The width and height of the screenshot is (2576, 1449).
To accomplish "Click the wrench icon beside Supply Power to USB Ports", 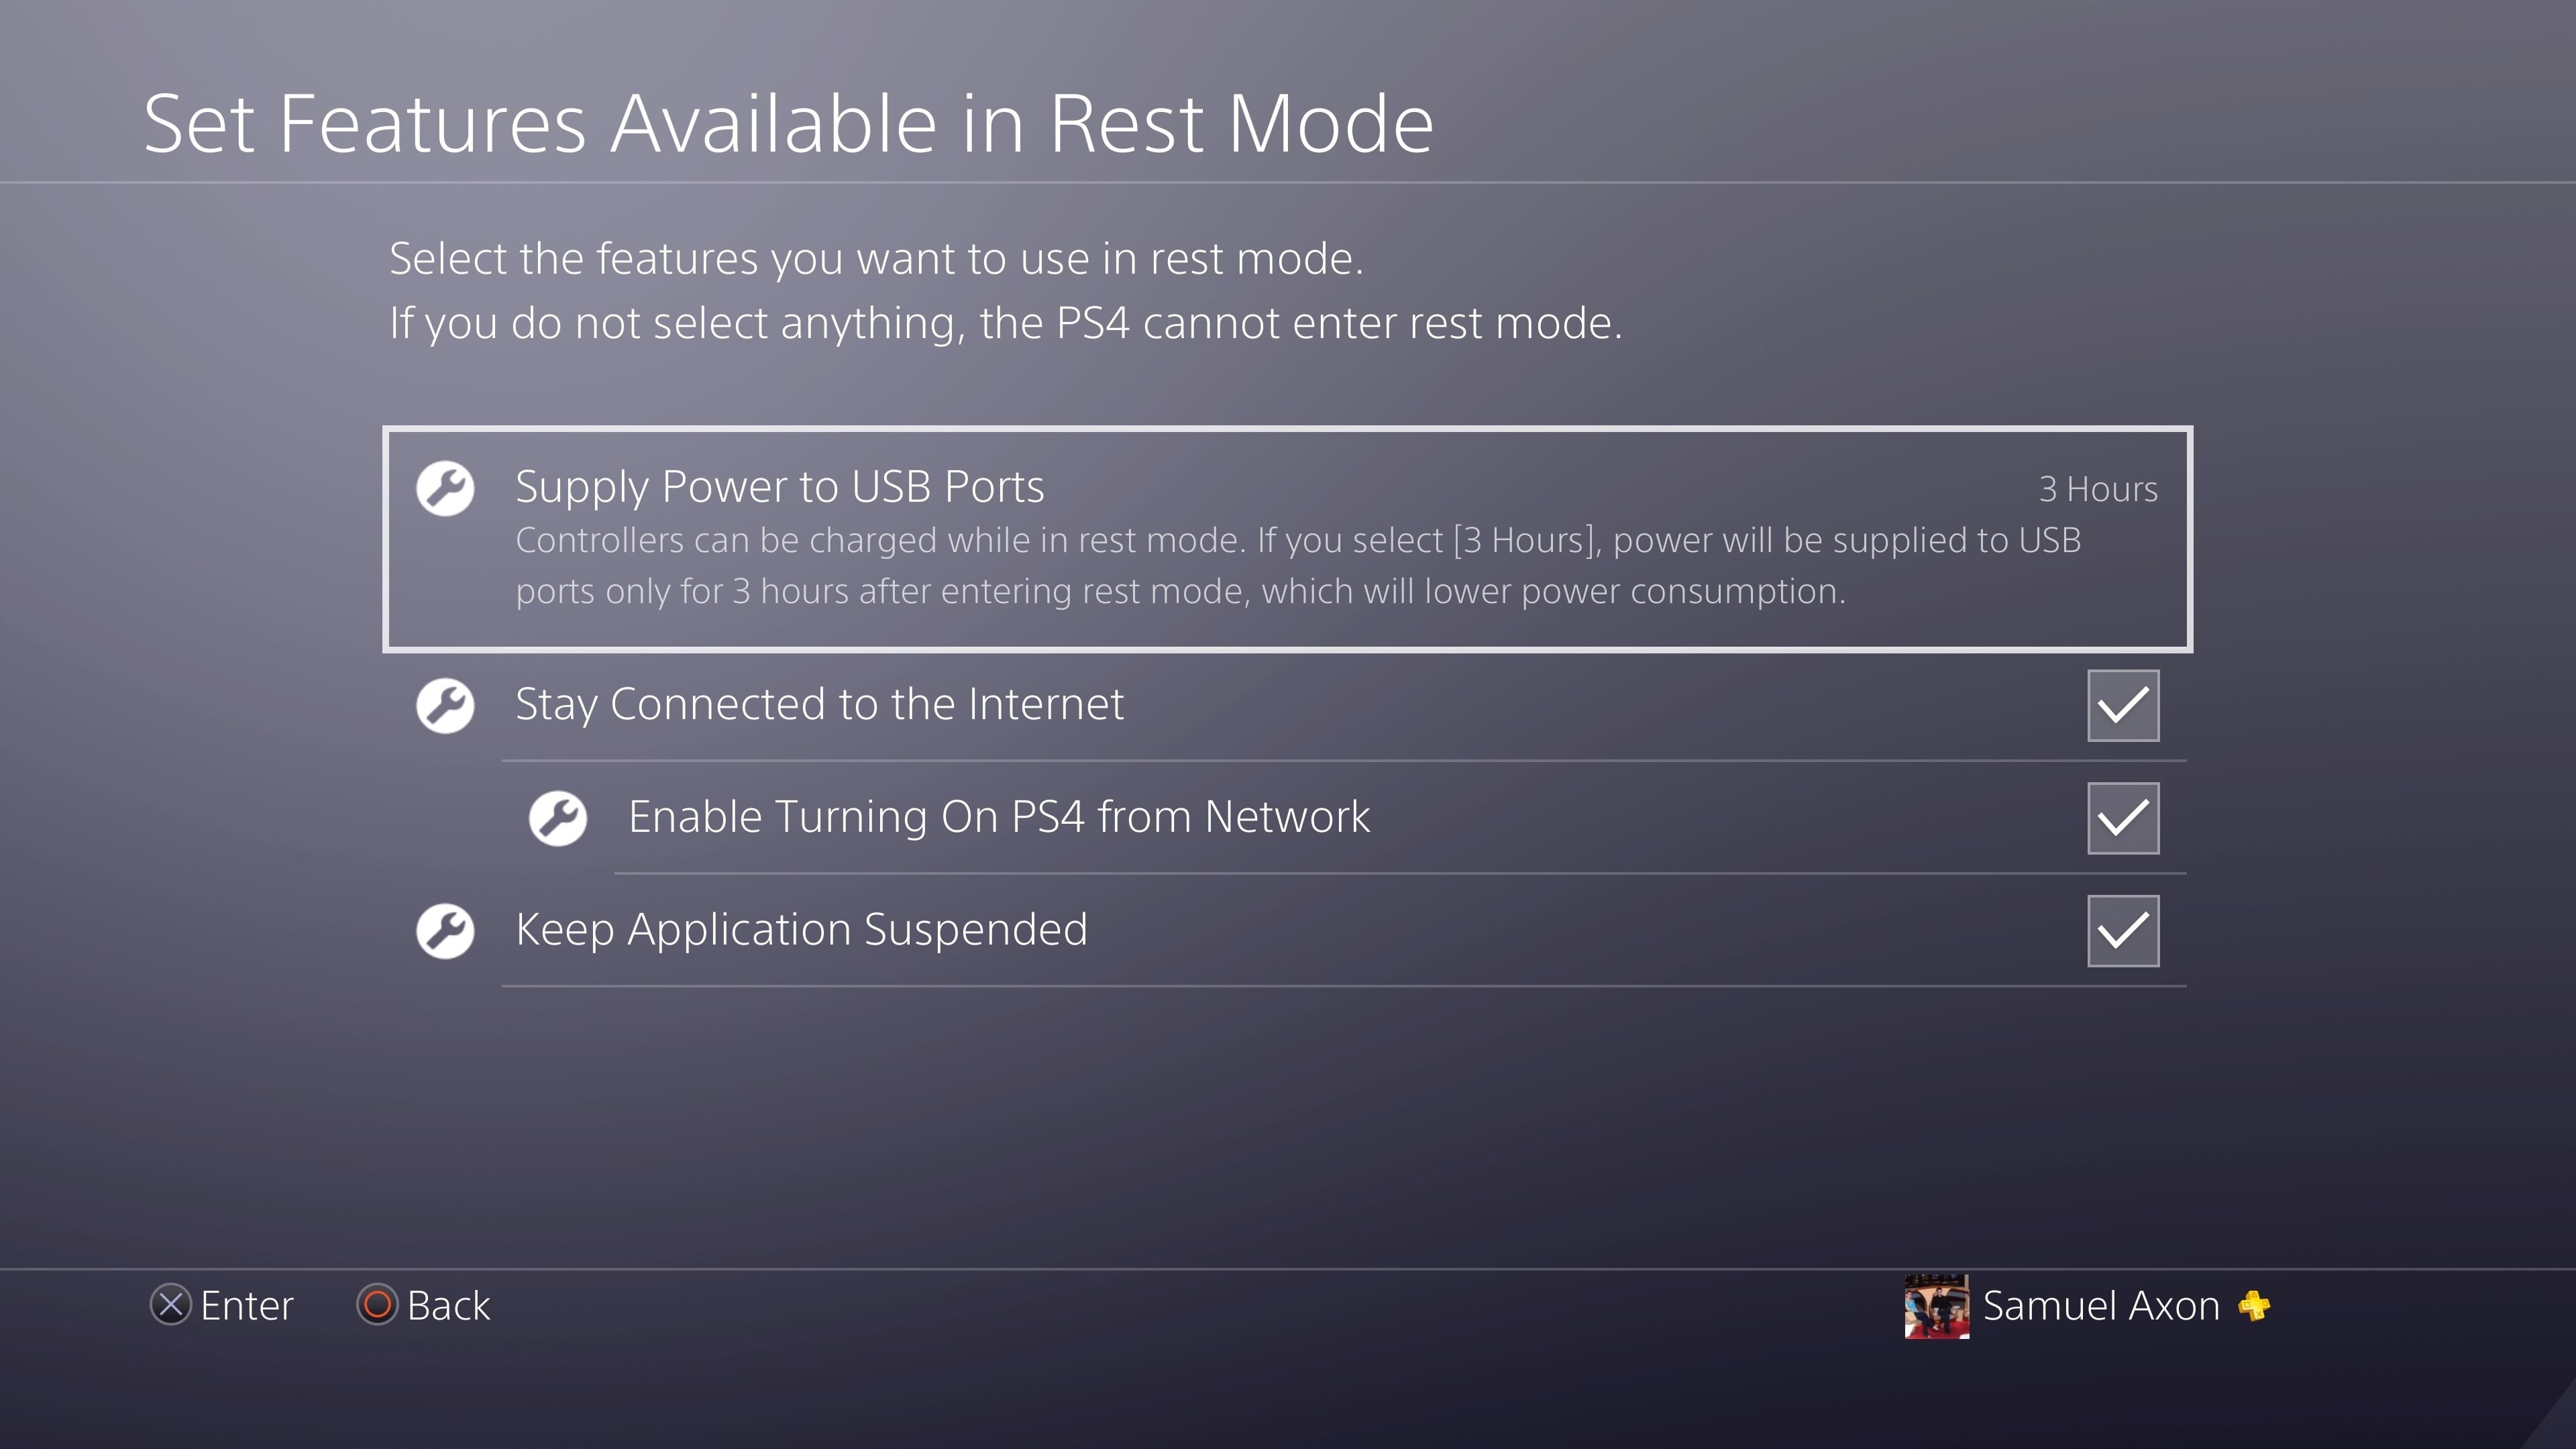I will tap(445, 489).
